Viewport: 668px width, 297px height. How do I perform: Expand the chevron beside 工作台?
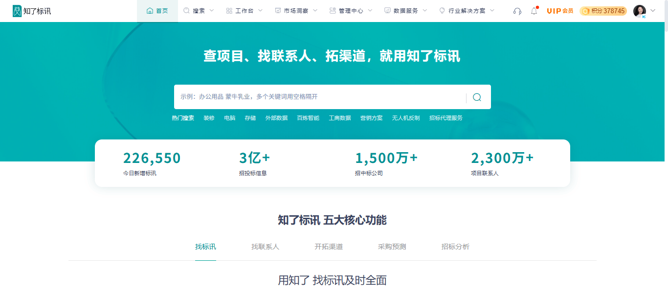point(260,11)
